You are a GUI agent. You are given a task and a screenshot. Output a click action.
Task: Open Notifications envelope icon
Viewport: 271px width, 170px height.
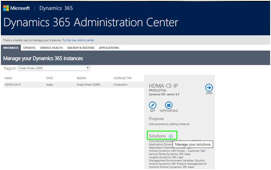click(169, 105)
